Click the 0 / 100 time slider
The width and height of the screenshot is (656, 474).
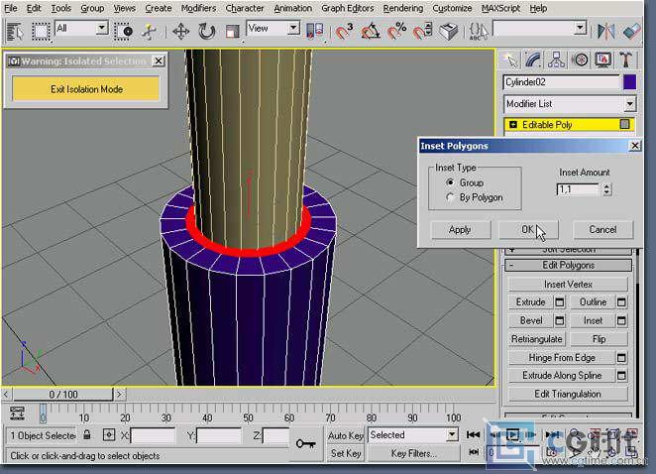pos(63,394)
